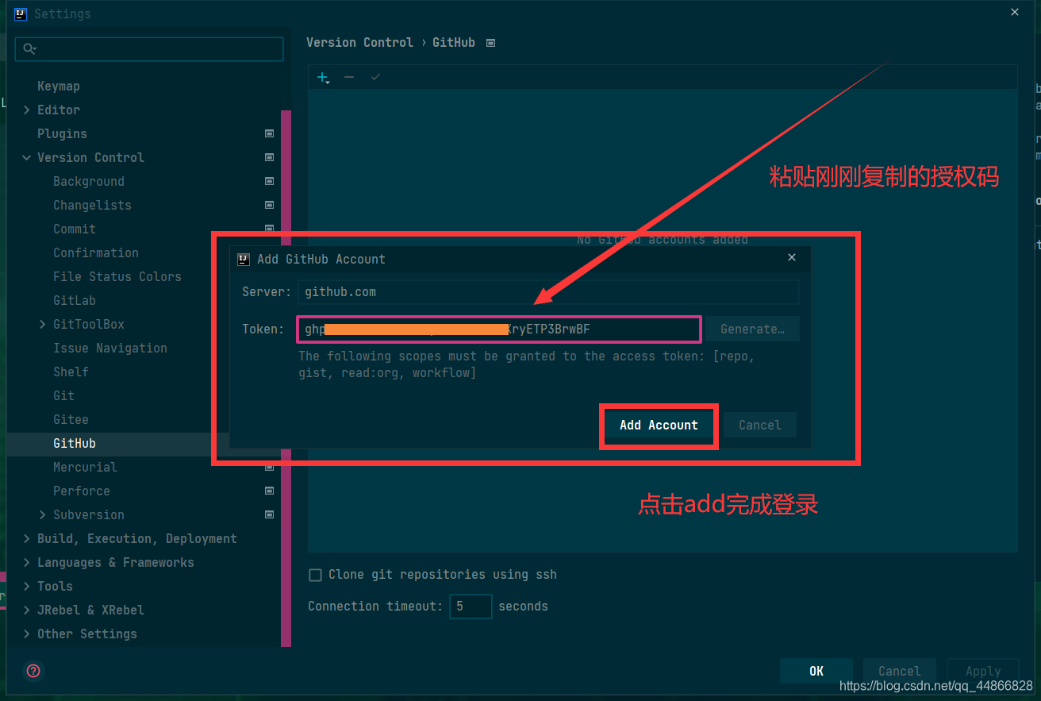Select Keymap in settings tree
The width and height of the screenshot is (1041, 701).
coord(59,86)
